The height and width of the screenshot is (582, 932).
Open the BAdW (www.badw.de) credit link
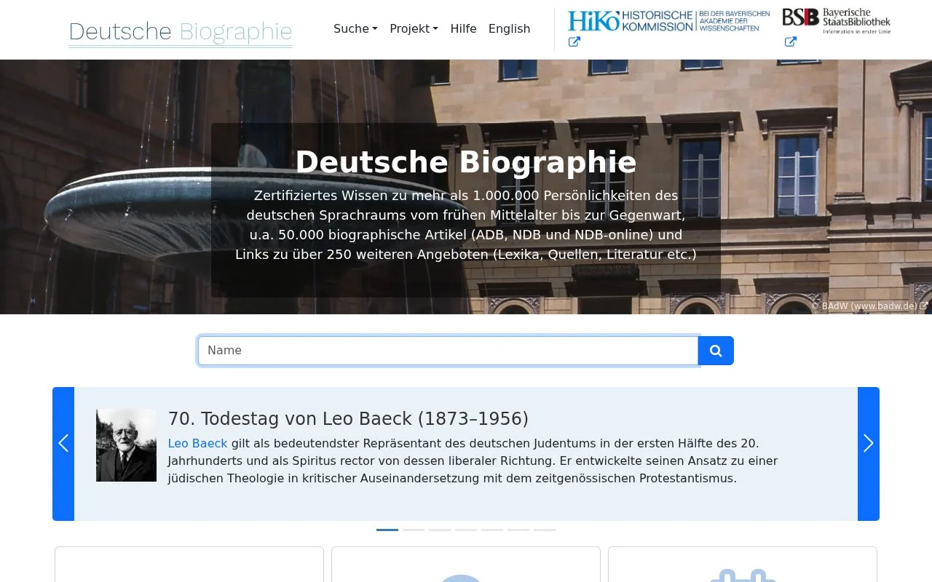[x=869, y=306]
